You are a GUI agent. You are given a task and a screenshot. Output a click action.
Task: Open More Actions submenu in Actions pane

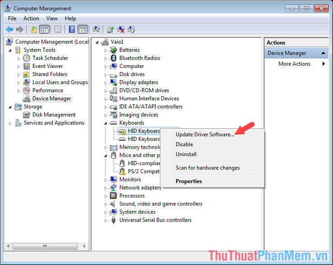coord(297,64)
